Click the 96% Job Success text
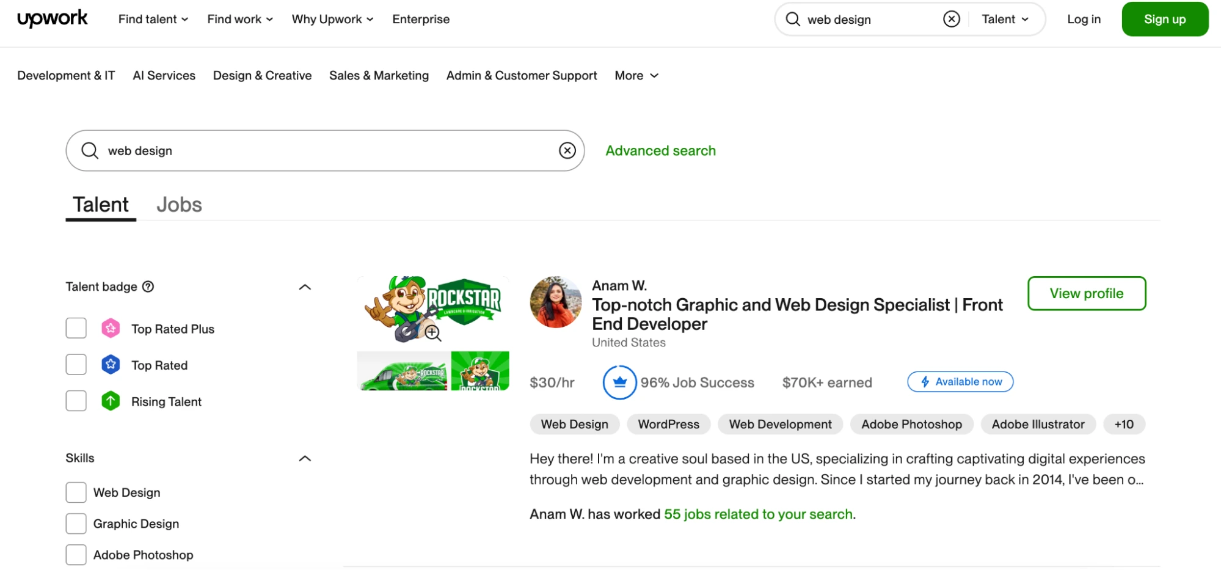This screenshot has width=1221, height=570. tap(698, 382)
